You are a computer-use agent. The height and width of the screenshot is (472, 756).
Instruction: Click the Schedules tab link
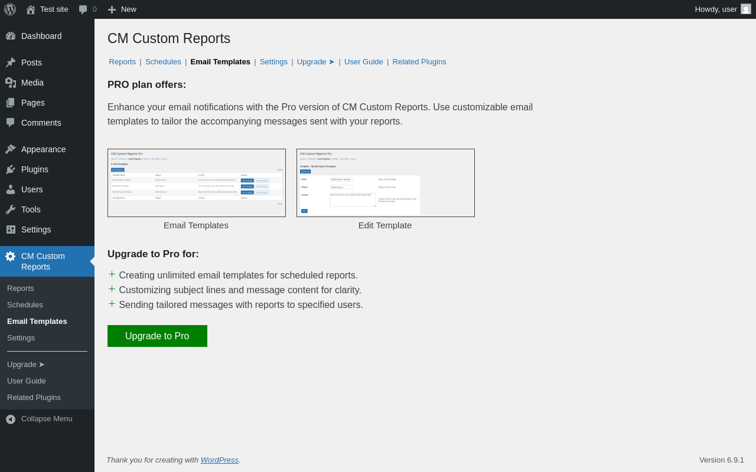coord(163,61)
